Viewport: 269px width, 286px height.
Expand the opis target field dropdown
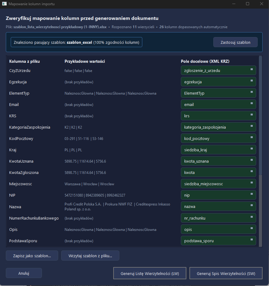coord(218,229)
